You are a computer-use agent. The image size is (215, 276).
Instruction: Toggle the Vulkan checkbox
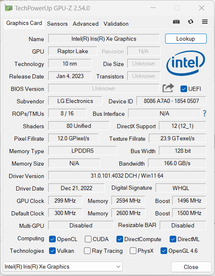tap(52, 251)
